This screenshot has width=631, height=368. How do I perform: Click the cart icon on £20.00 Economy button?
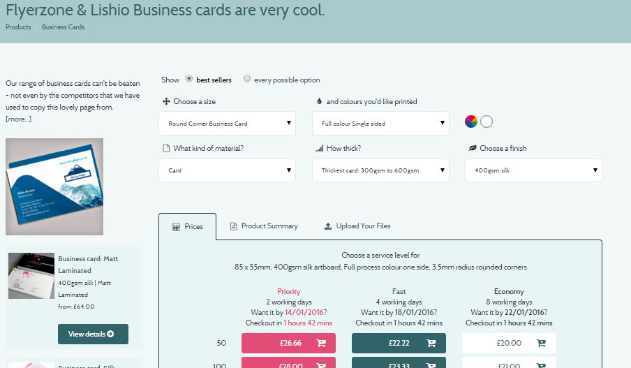pyautogui.click(x=541, y=343)
